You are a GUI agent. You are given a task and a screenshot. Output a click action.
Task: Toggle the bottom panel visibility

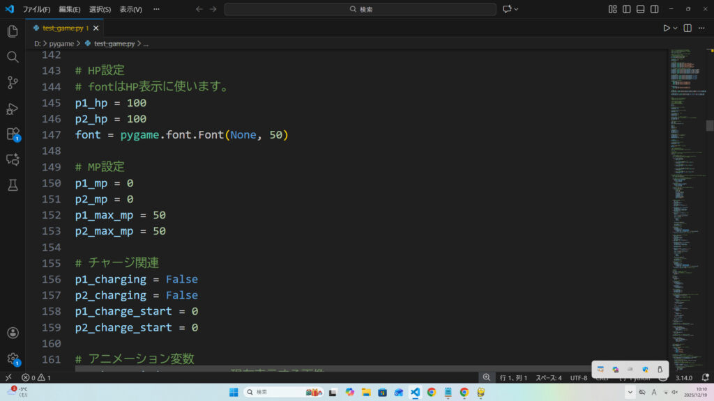click(641, 9)
